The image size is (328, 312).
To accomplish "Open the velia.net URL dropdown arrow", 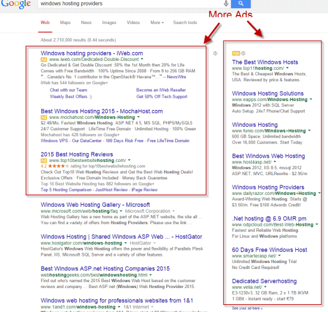I will 265,287.
